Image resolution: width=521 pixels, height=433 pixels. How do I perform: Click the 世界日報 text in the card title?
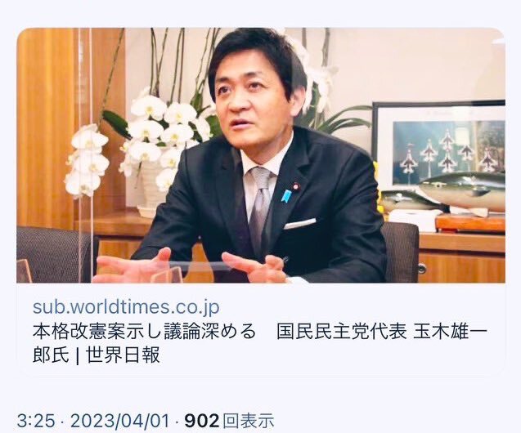[x=124, y=355]
